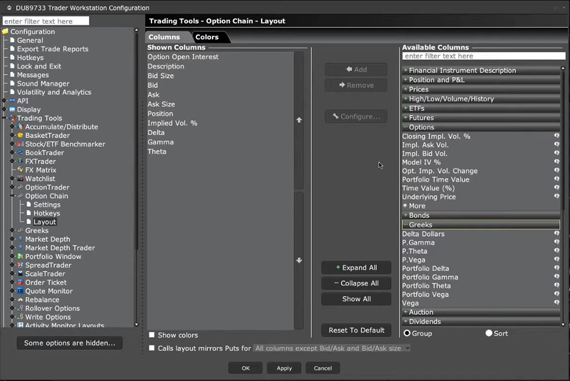Click the API icon in tree
The height and width of the screenshot is (381, 570).
pyautogui.click(x=13, y=101)
